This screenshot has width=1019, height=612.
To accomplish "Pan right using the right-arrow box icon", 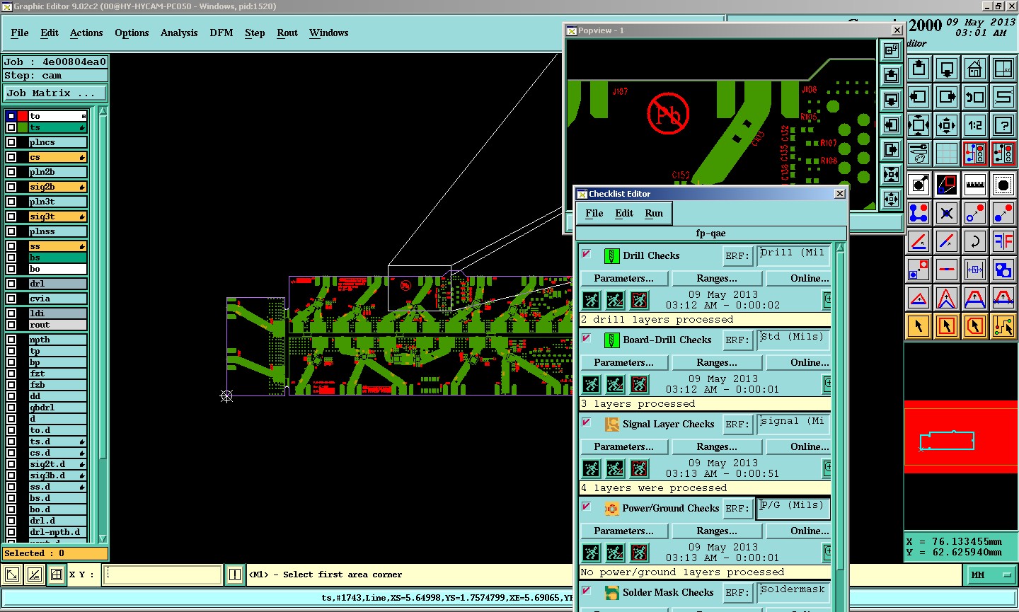I will point(947,97).
